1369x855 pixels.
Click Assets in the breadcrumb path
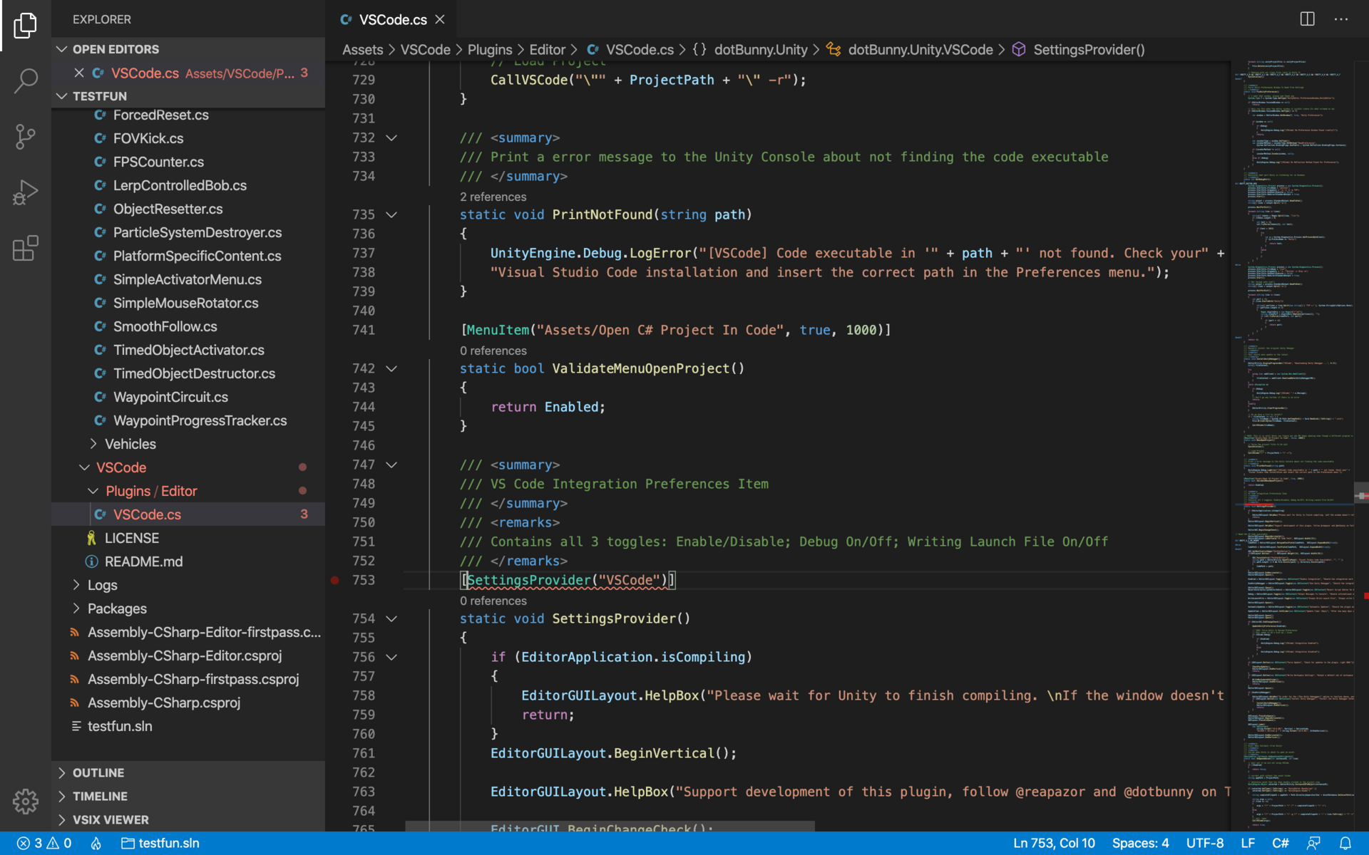coord(362,49)
